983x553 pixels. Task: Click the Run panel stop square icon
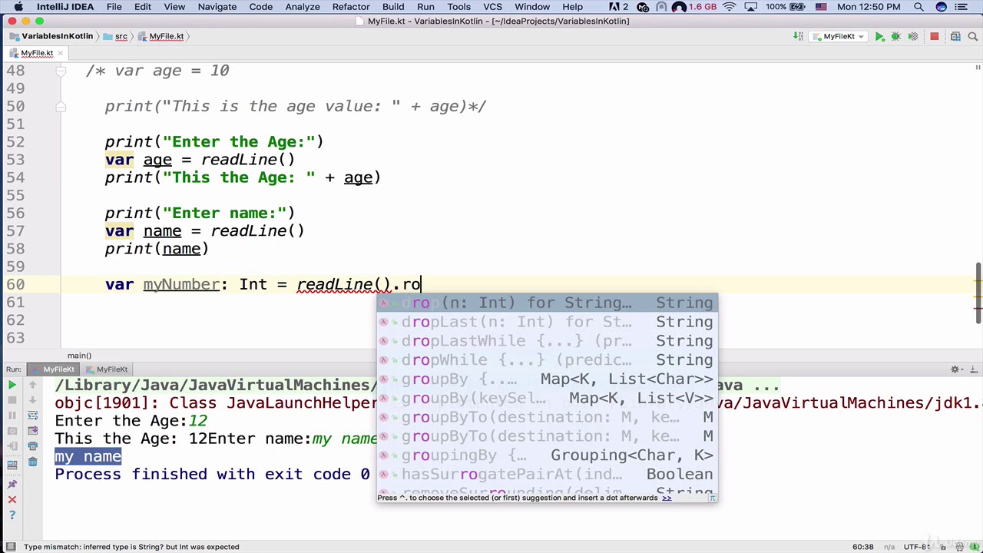click(12, 400)
